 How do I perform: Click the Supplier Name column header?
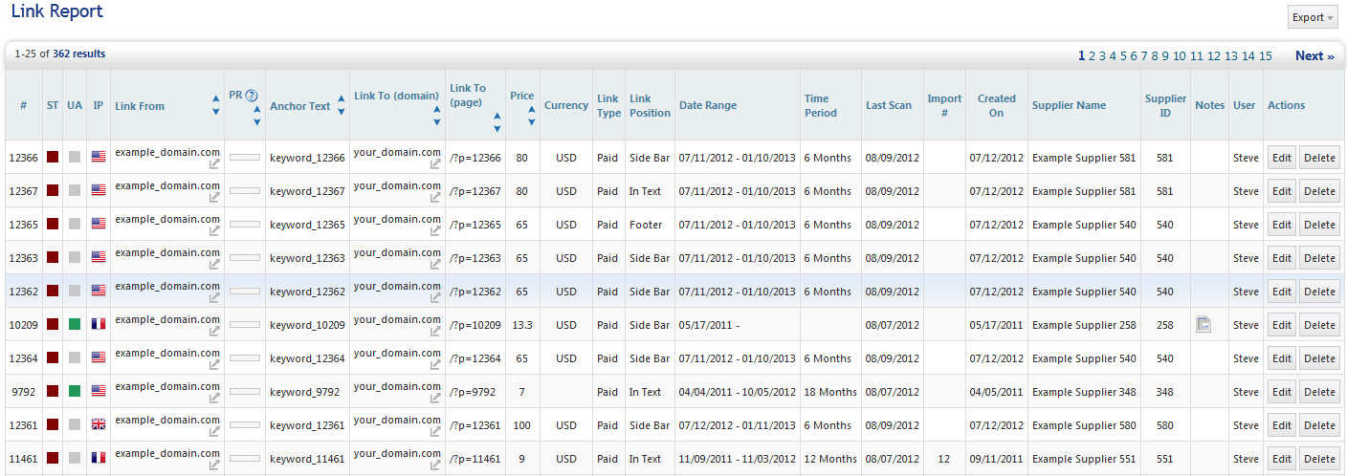click(1069, 105)
